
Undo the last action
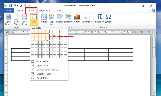(x=15, y=6)
